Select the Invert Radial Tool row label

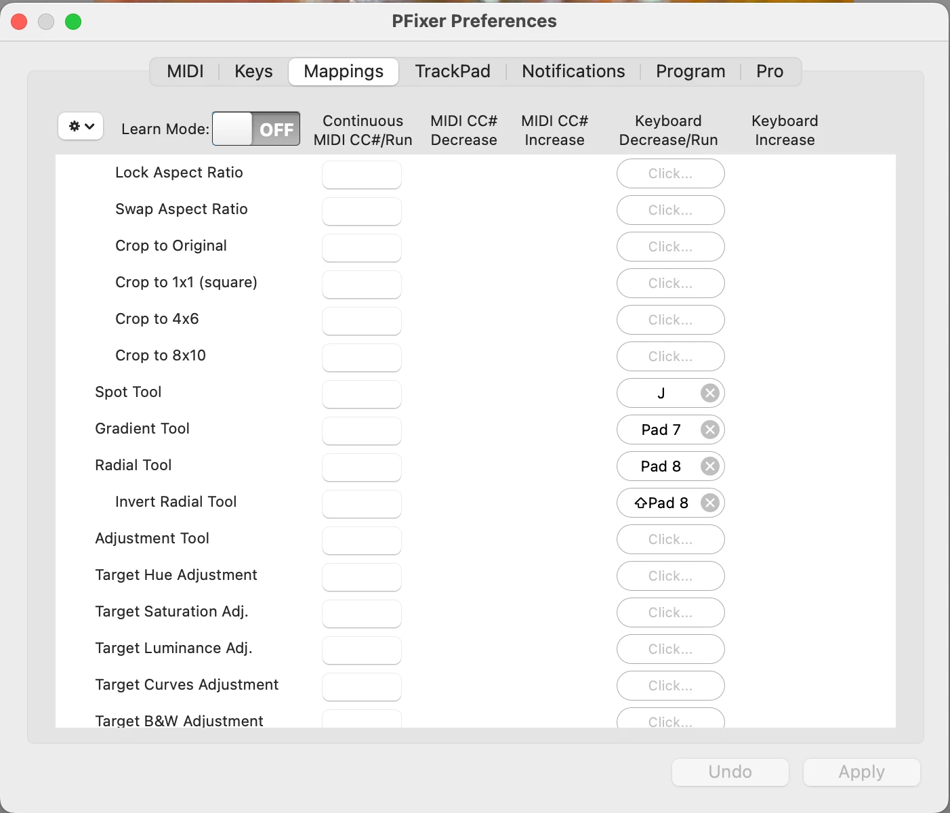(x=175, y=501)
